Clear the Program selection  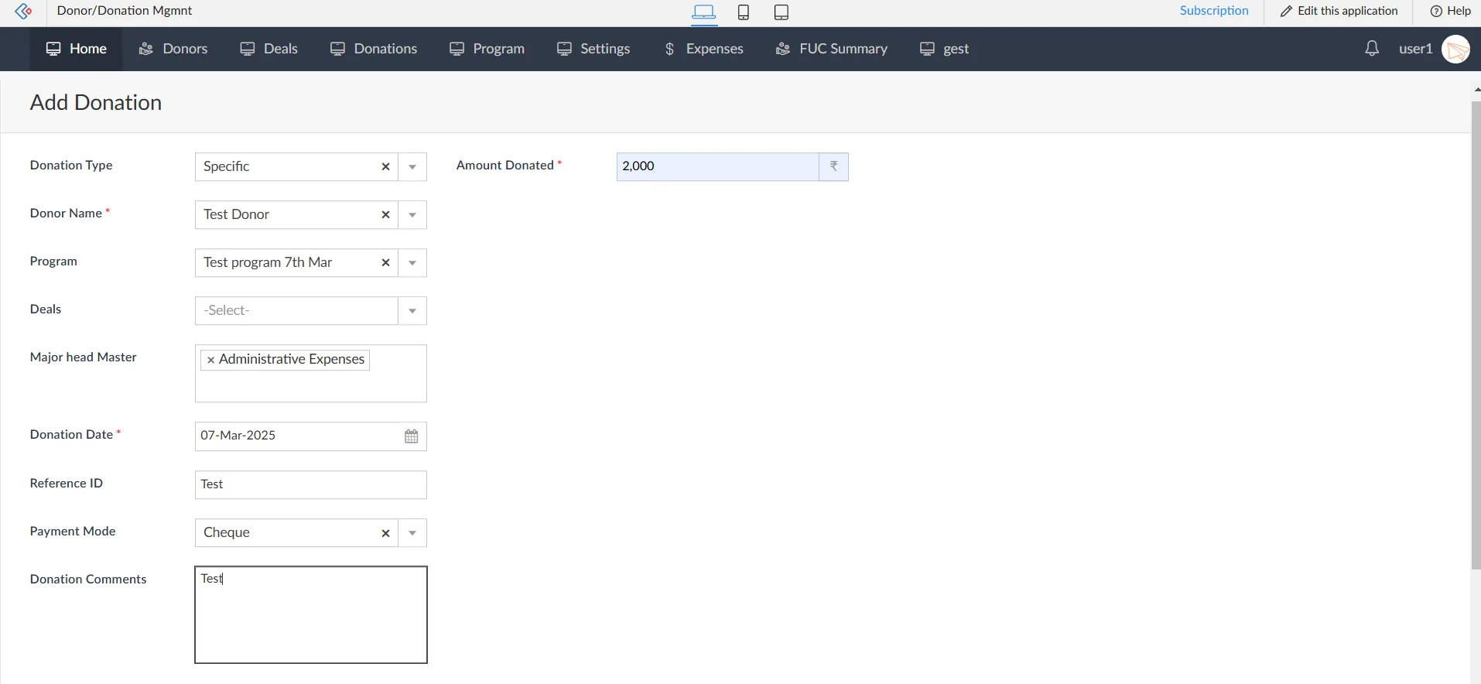[x=385, y=263]
